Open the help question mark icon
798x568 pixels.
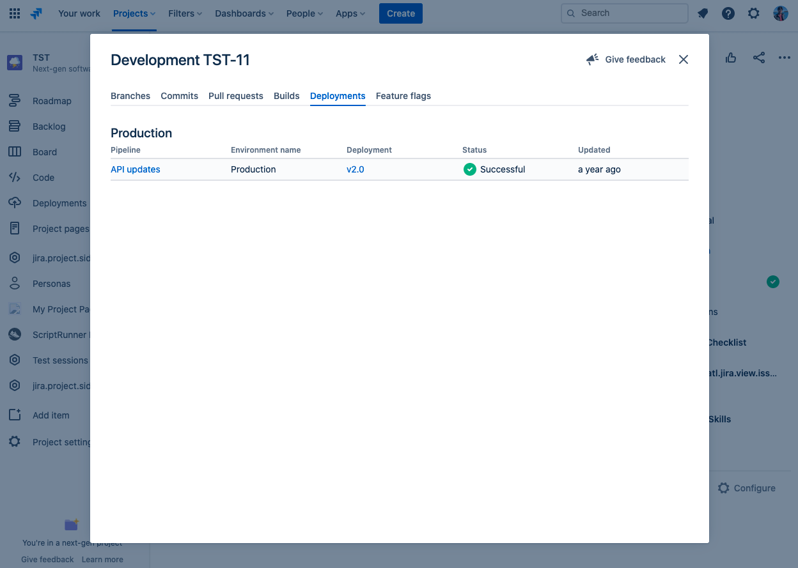(x=728, y=13)
